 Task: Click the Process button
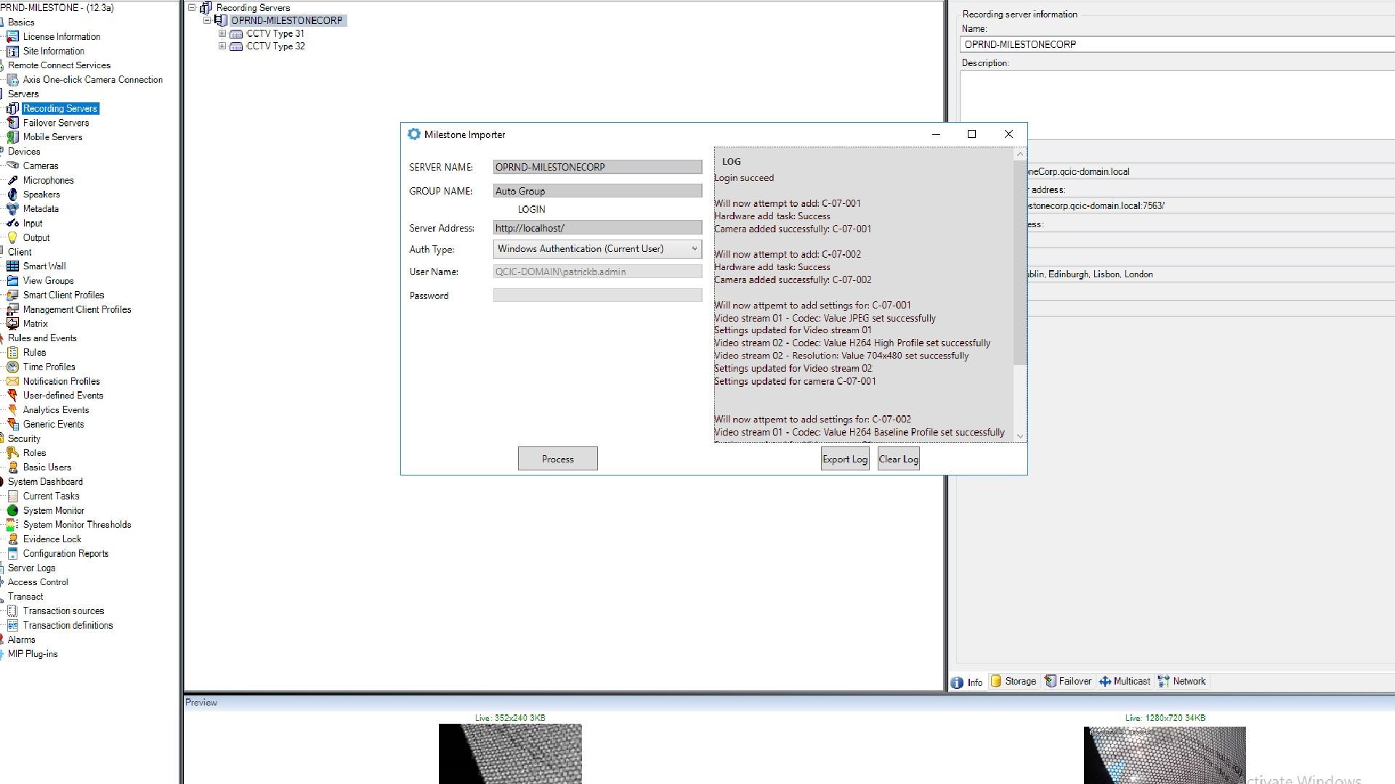(558, 459)
